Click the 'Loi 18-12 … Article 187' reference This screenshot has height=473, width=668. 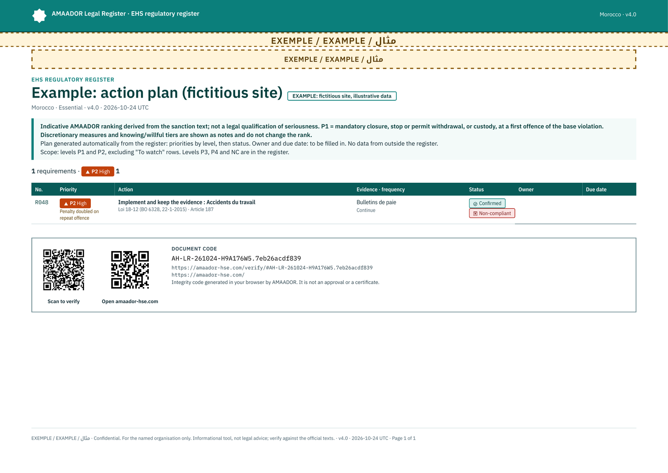[x=166, y=210]
